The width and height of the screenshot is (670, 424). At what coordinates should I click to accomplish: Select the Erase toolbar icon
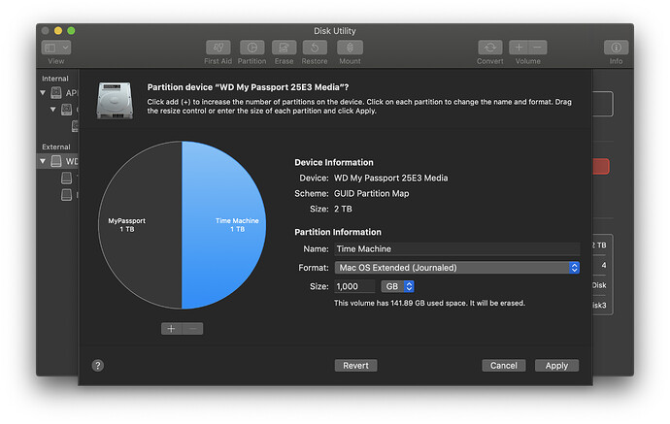(x=284, y=48)
